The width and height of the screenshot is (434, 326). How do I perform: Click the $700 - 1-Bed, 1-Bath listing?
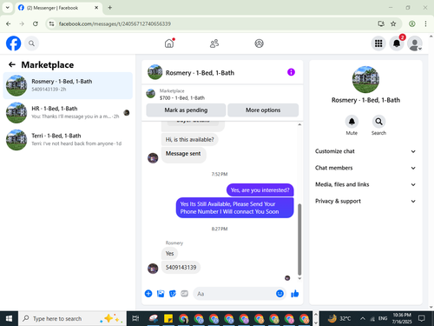[x=182, y=98]
